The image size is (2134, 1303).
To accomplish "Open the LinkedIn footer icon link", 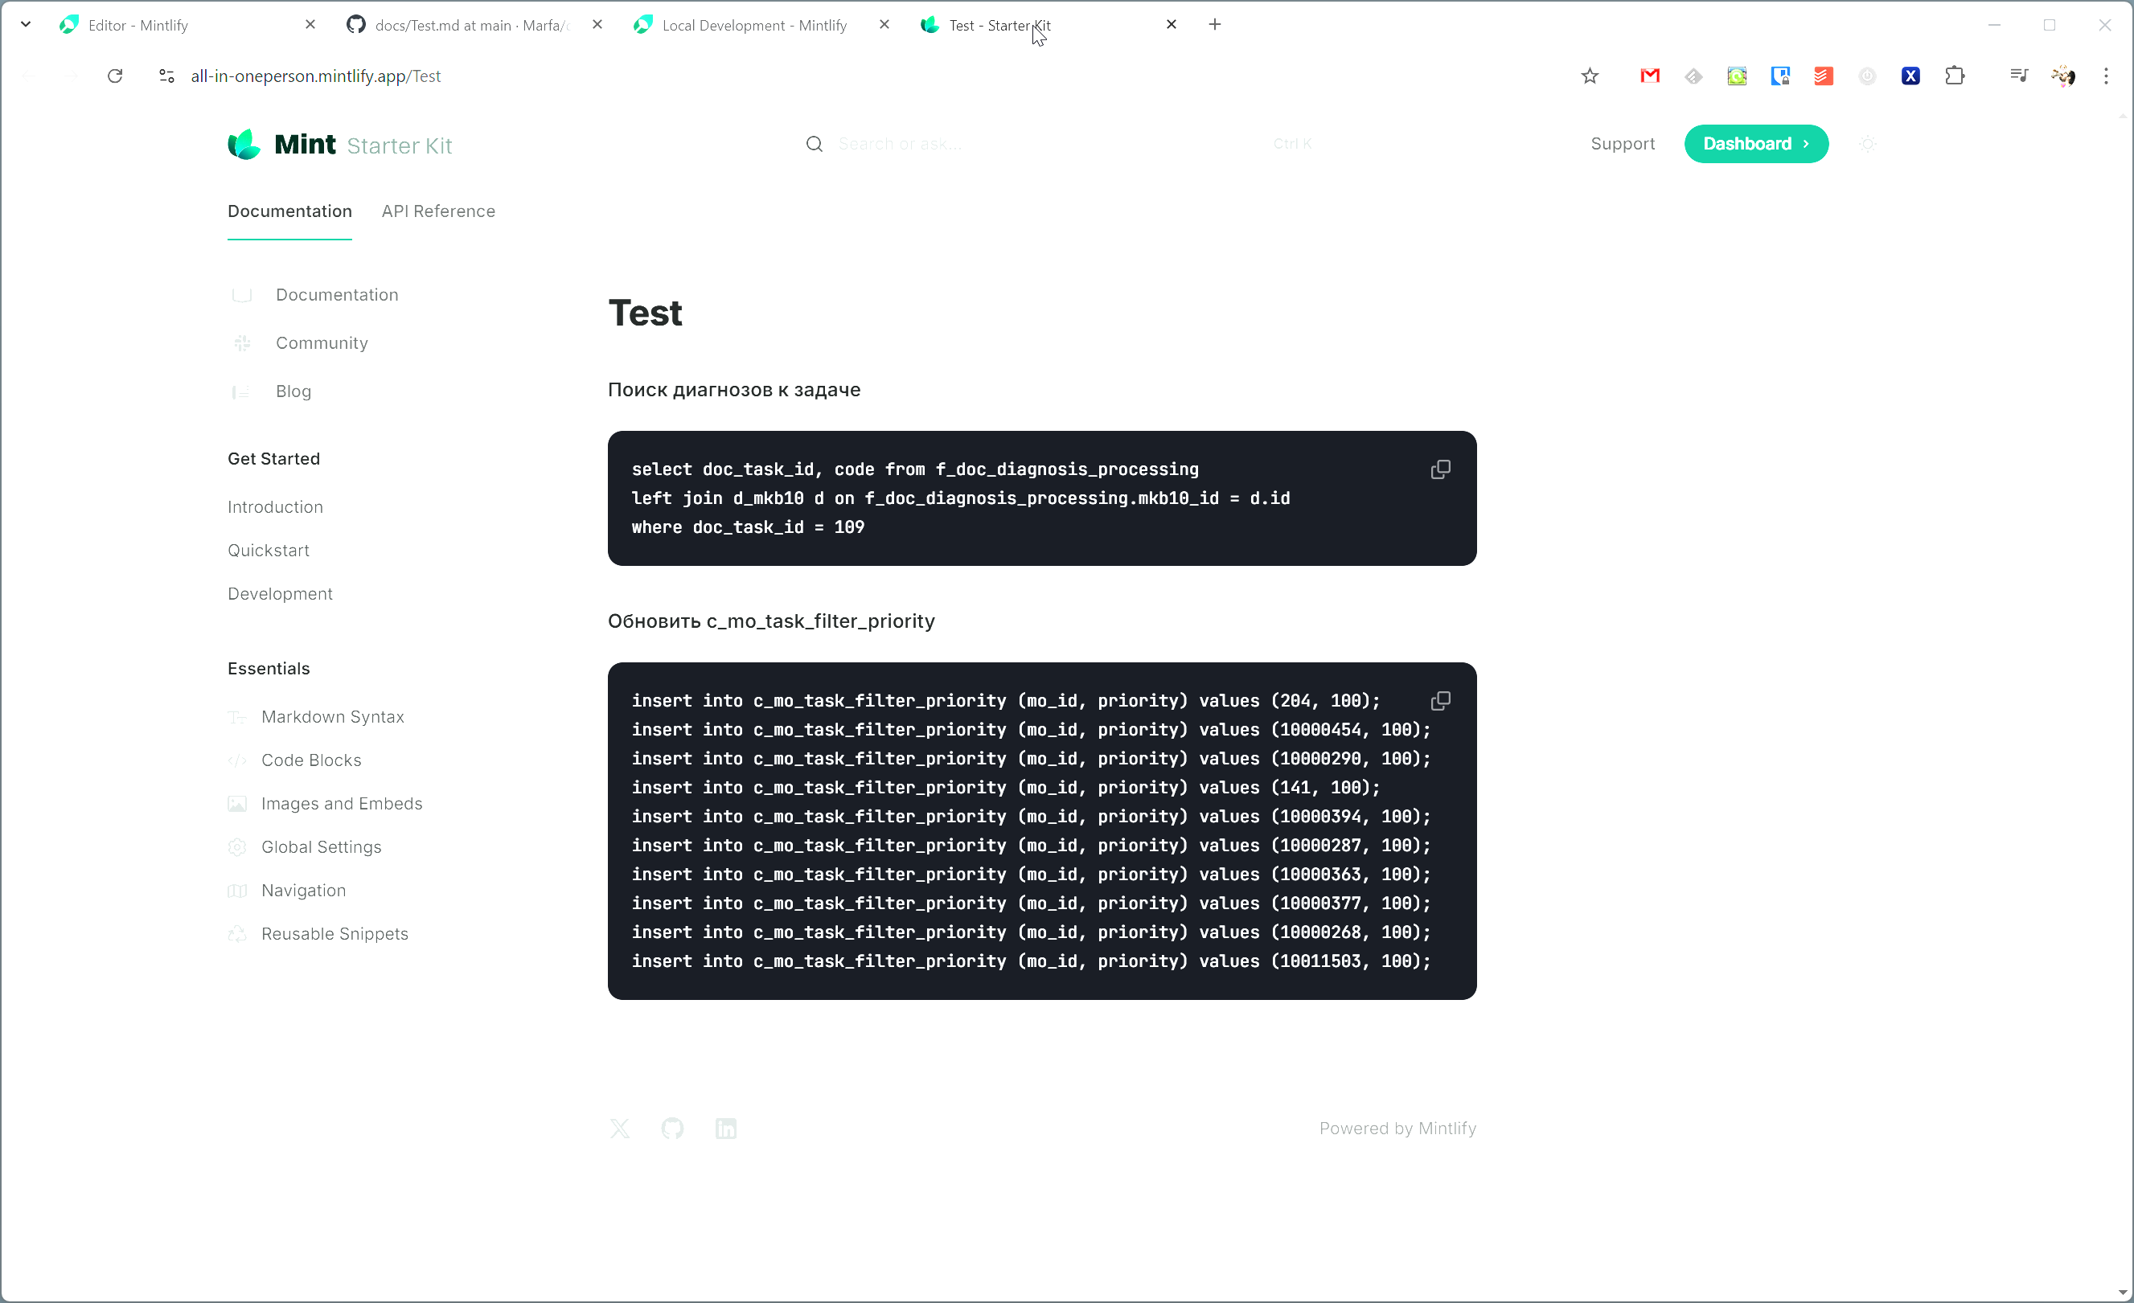I will point(726,1128).
